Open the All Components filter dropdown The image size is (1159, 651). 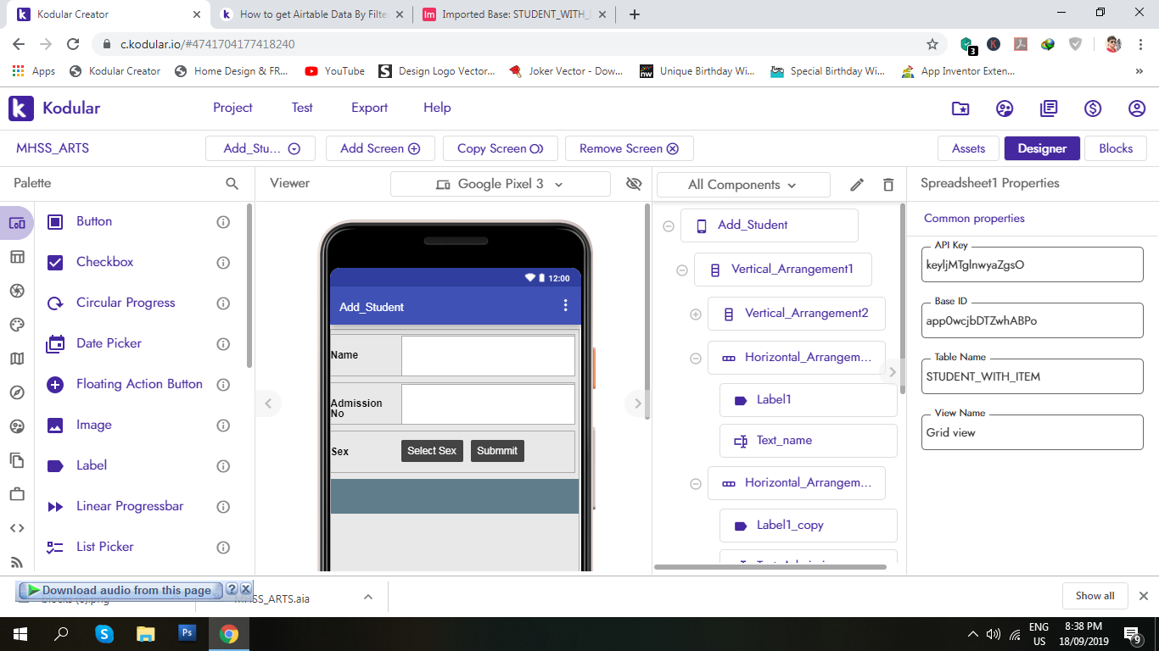(x=742, y=185)
